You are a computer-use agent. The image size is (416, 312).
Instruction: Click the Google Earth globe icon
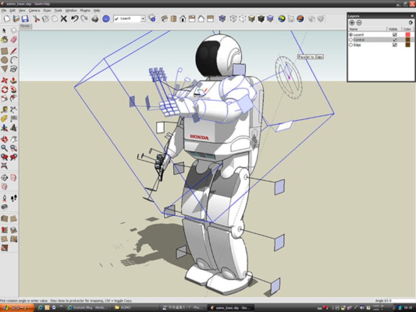click(x=281, y=19)
